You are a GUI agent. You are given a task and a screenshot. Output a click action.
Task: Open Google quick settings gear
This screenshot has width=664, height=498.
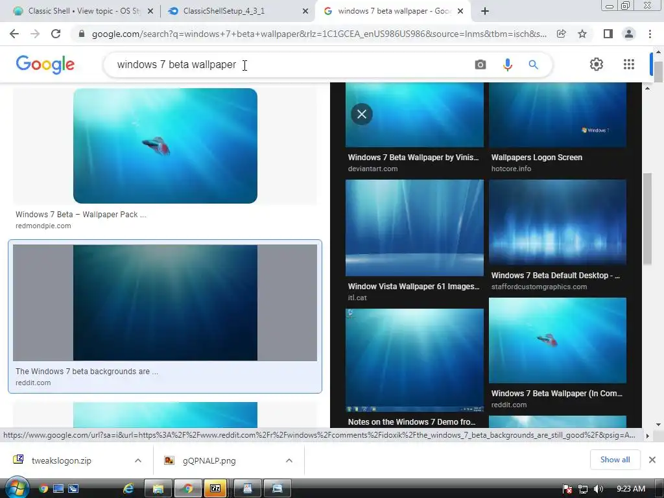pyautogui.click(x=597, y=64)
